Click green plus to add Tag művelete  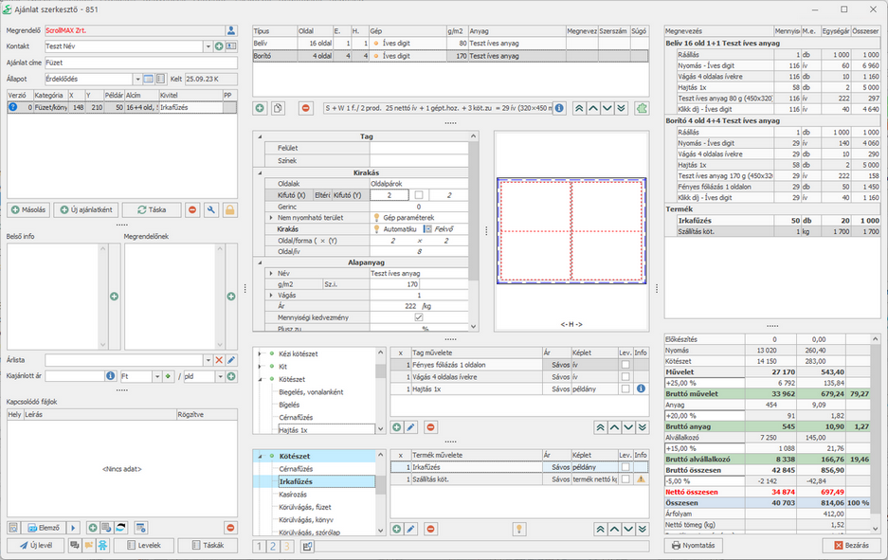click(396, 427)
